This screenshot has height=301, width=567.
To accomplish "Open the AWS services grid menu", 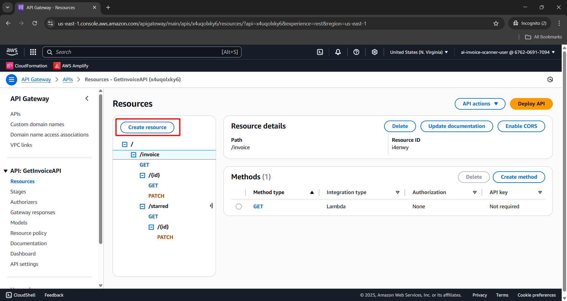I will pos(33,52).
